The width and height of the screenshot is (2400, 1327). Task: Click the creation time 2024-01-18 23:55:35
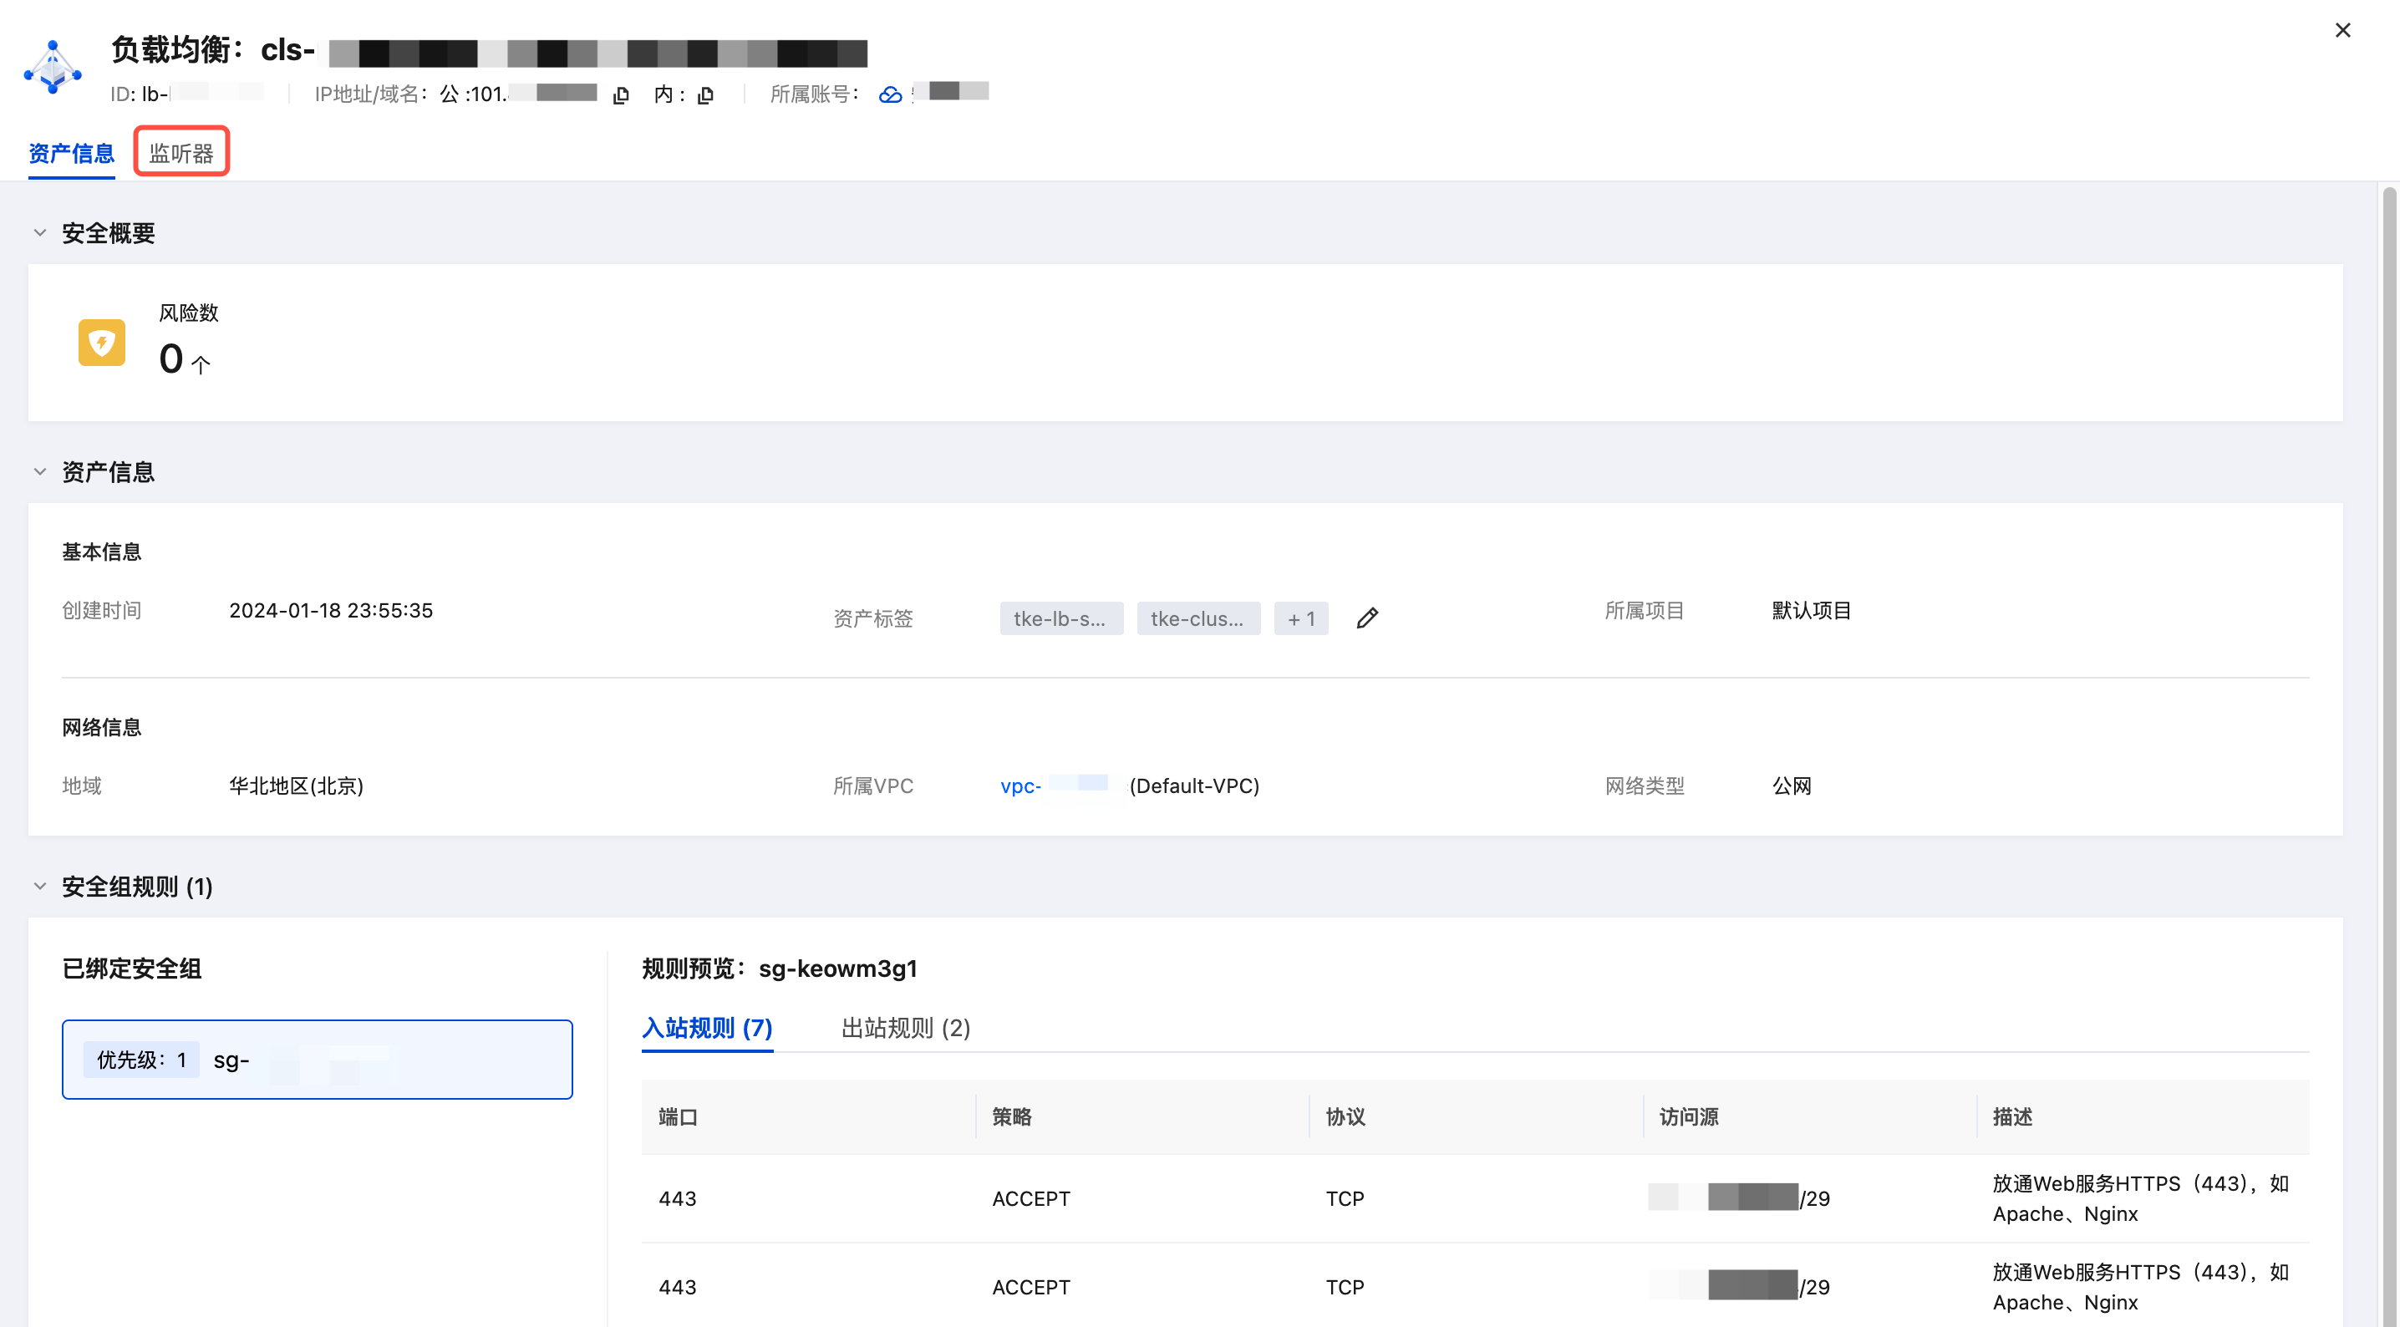[331, 610]
